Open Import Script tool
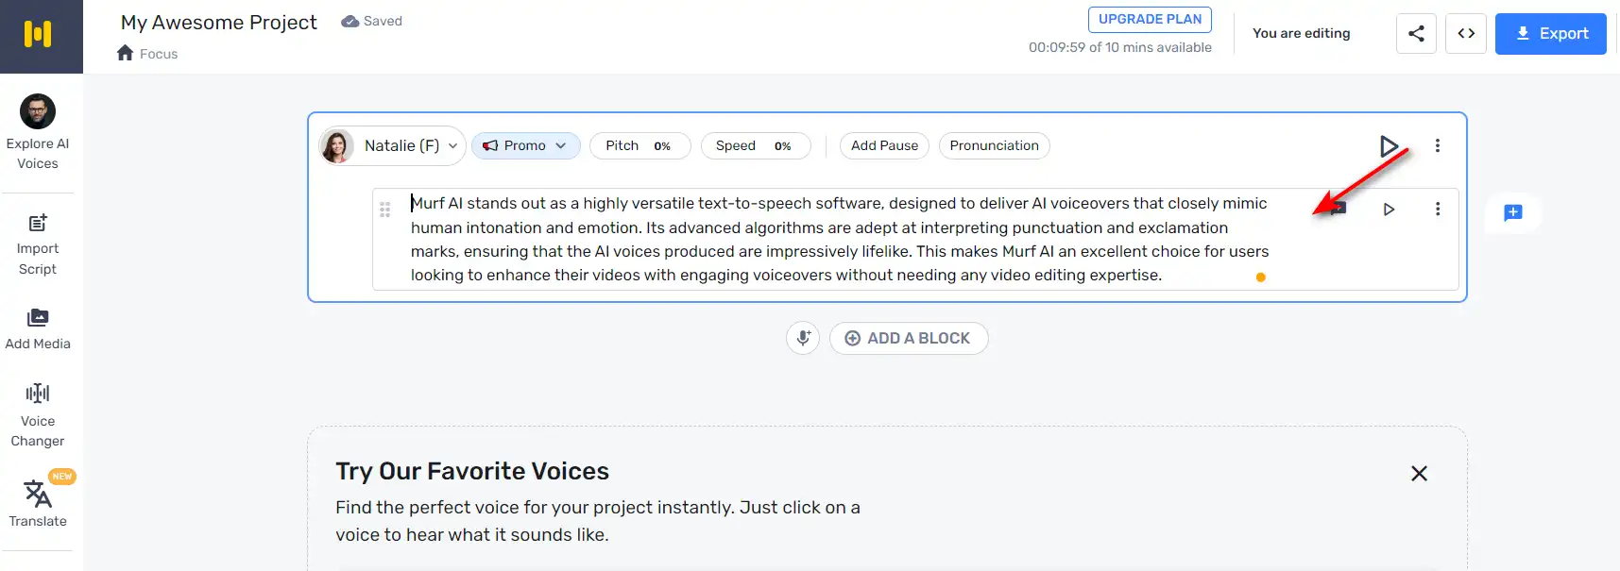The height and width of the screenshot is (571, 1620). tap(38, 244)
